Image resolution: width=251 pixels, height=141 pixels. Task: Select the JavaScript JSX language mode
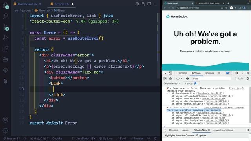(85, 138)
